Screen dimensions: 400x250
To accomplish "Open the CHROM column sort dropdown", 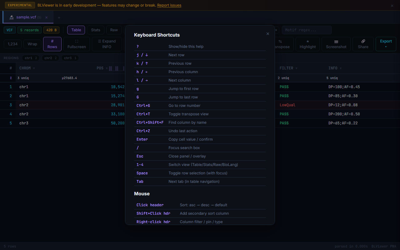I will click(x=34, y=68).
